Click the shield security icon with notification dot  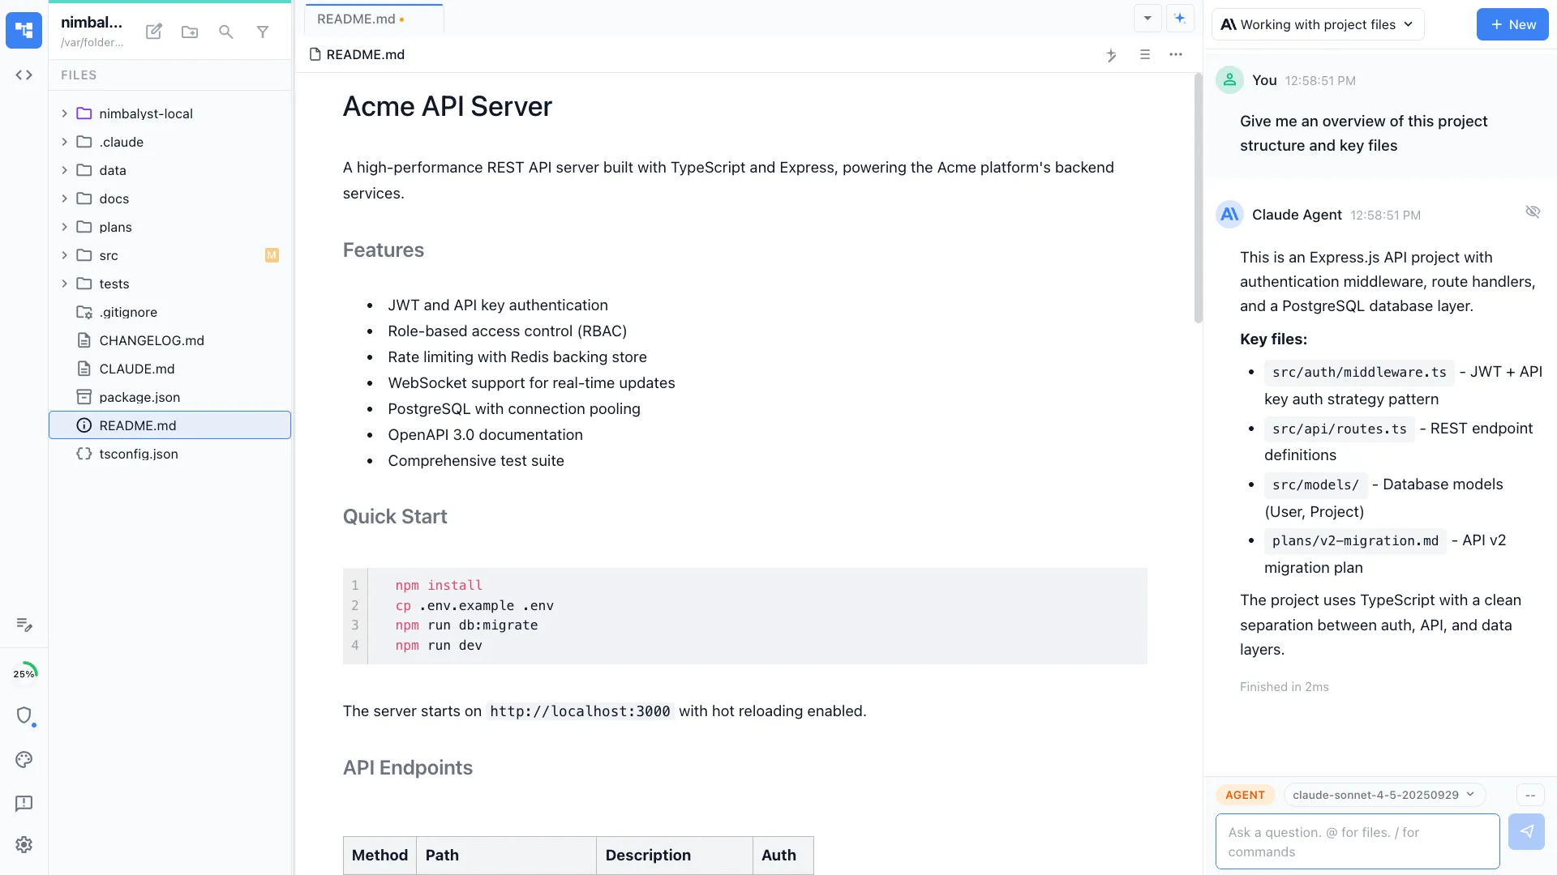click(x=25, y=716)
